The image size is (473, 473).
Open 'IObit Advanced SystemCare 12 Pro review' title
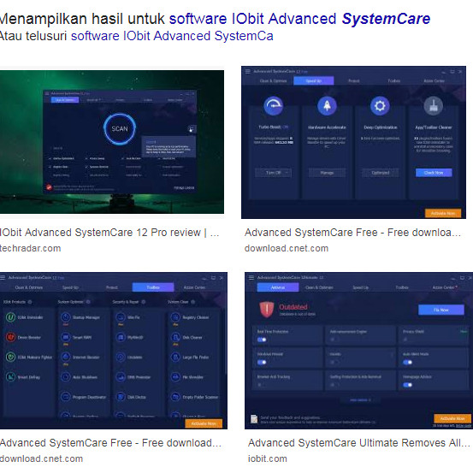coord(109,233)
